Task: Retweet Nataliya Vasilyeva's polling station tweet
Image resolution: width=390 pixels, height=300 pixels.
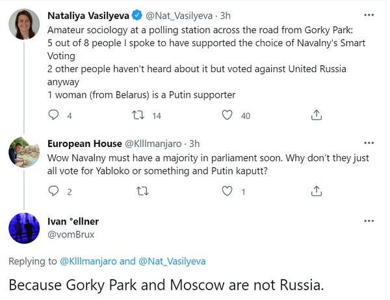Action: pos(138,115)
